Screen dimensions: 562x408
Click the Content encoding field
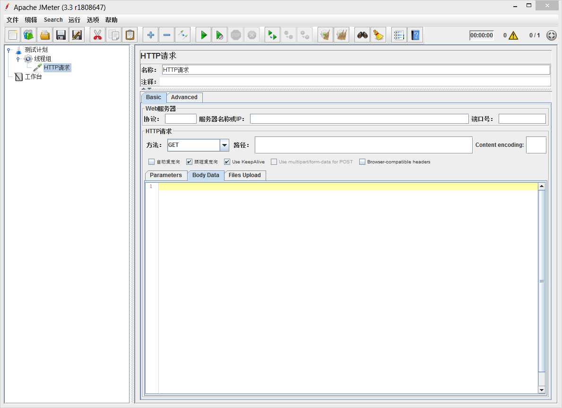pos(536,145)
